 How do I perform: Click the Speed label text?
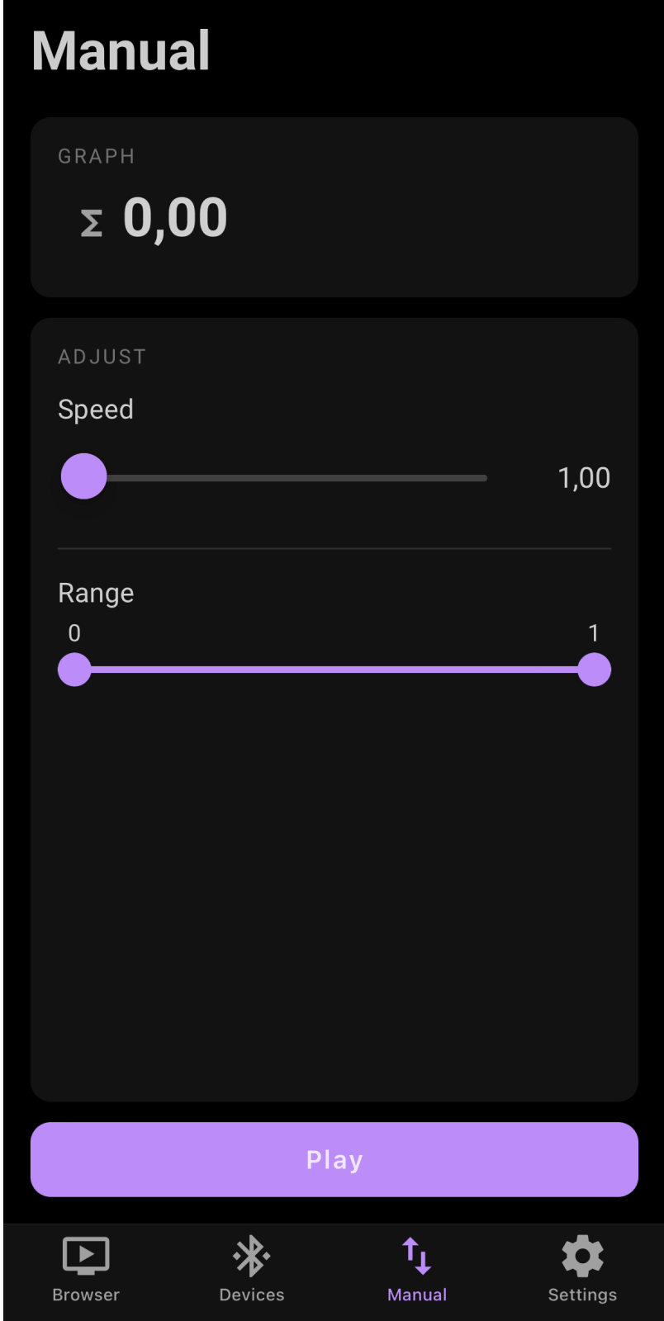tap(96, 410)
